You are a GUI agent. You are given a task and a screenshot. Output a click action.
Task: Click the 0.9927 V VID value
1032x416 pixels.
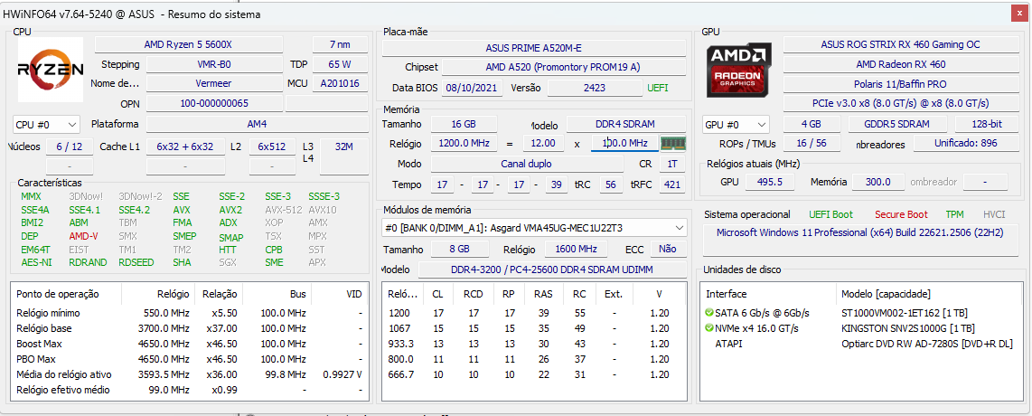pyautogui.click(x=342, y=373)
